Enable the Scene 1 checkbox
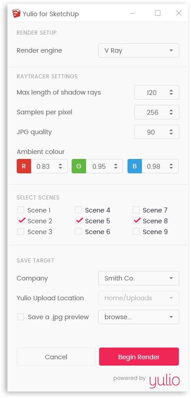The width and height of the screenshot is (191, 398). [x=21, y=210]
